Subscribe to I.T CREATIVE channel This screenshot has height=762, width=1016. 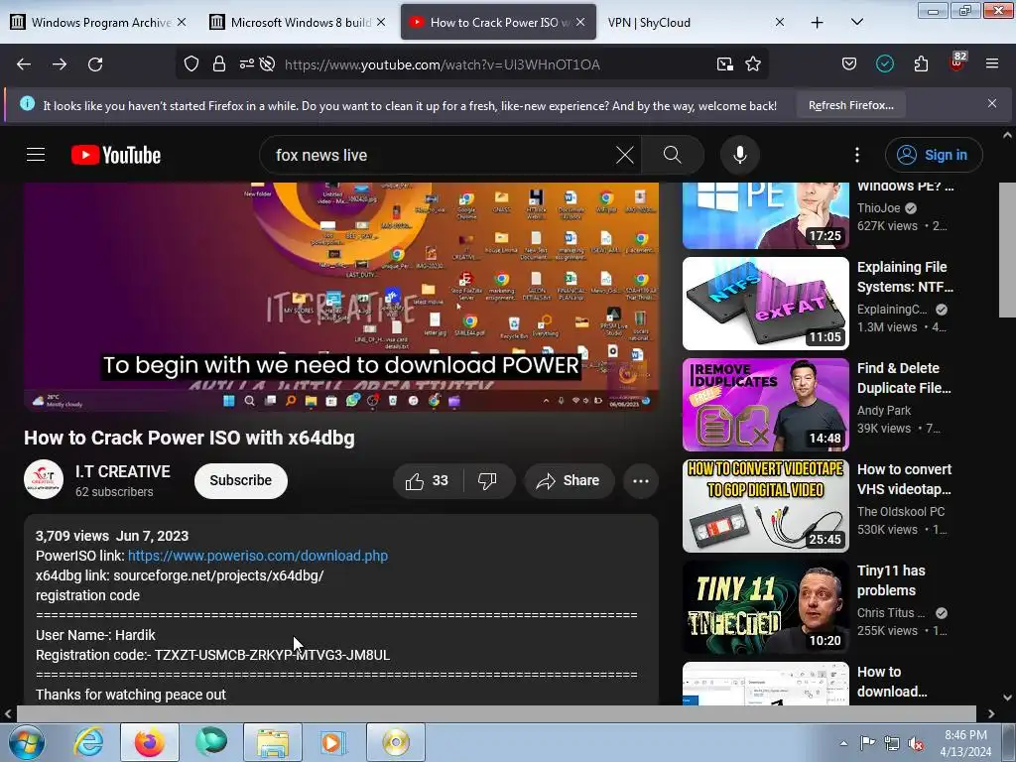tap(240, 481)
